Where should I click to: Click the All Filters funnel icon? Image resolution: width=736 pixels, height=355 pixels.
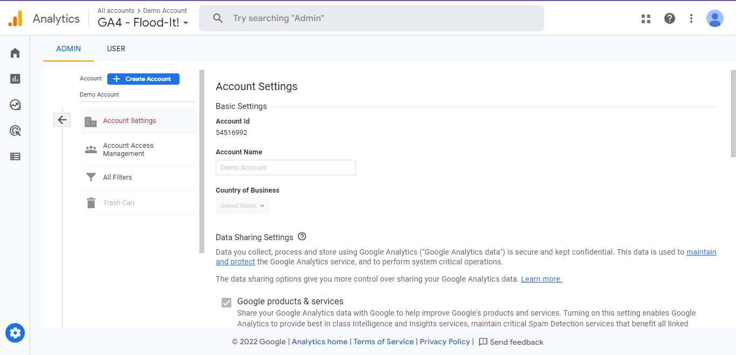(x=91, y=177)
